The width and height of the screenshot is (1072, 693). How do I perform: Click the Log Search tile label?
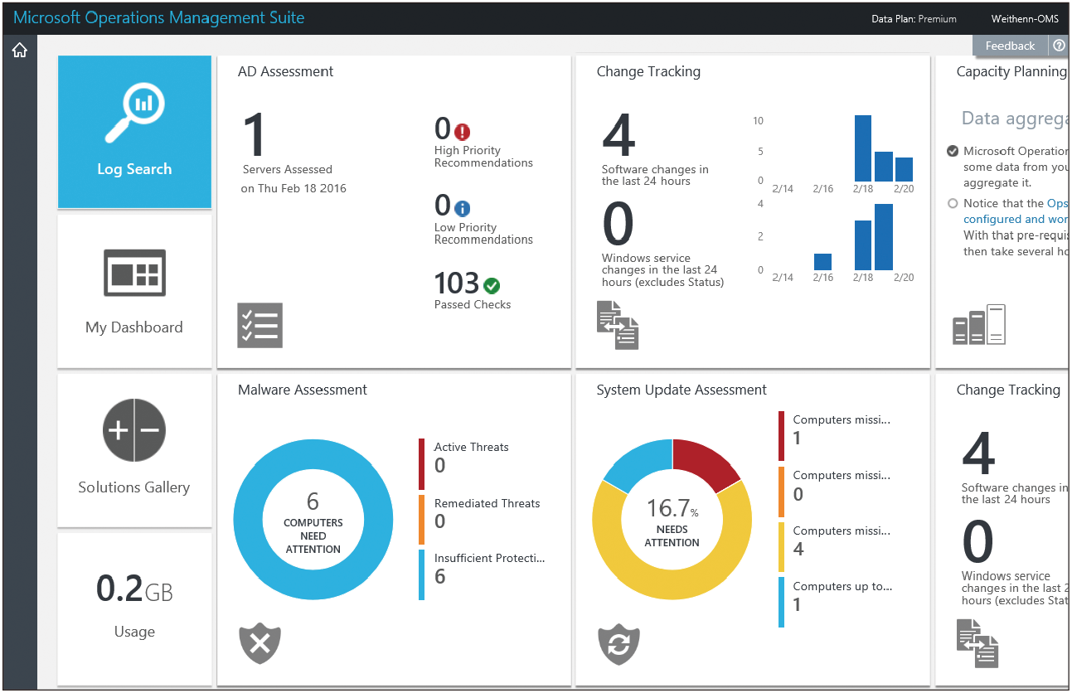[134, 169]
